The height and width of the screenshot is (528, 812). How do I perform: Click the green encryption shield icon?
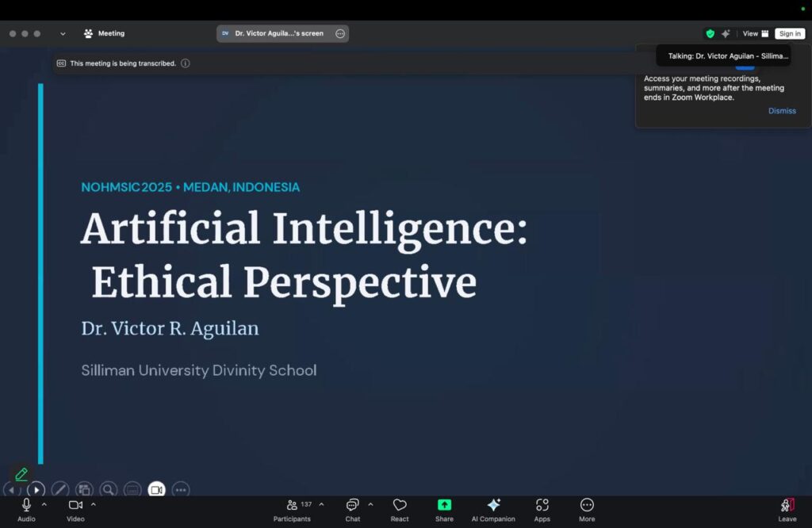click(710, 33)
